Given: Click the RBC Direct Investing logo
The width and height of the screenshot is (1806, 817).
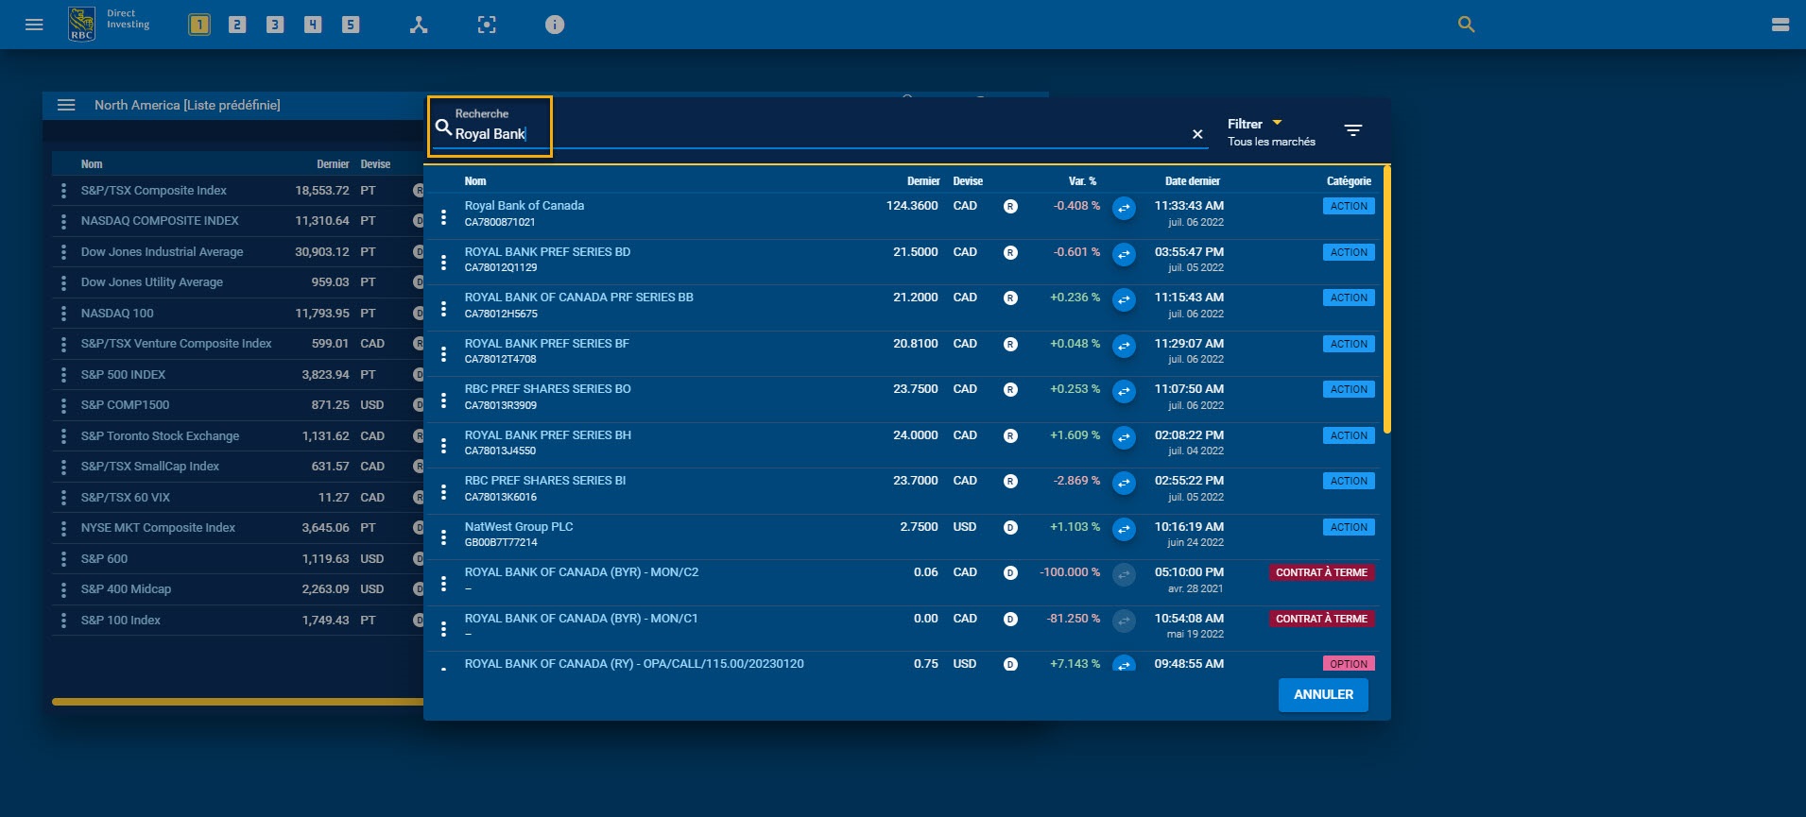Looking at the screenshot, I should click(82, 25).
